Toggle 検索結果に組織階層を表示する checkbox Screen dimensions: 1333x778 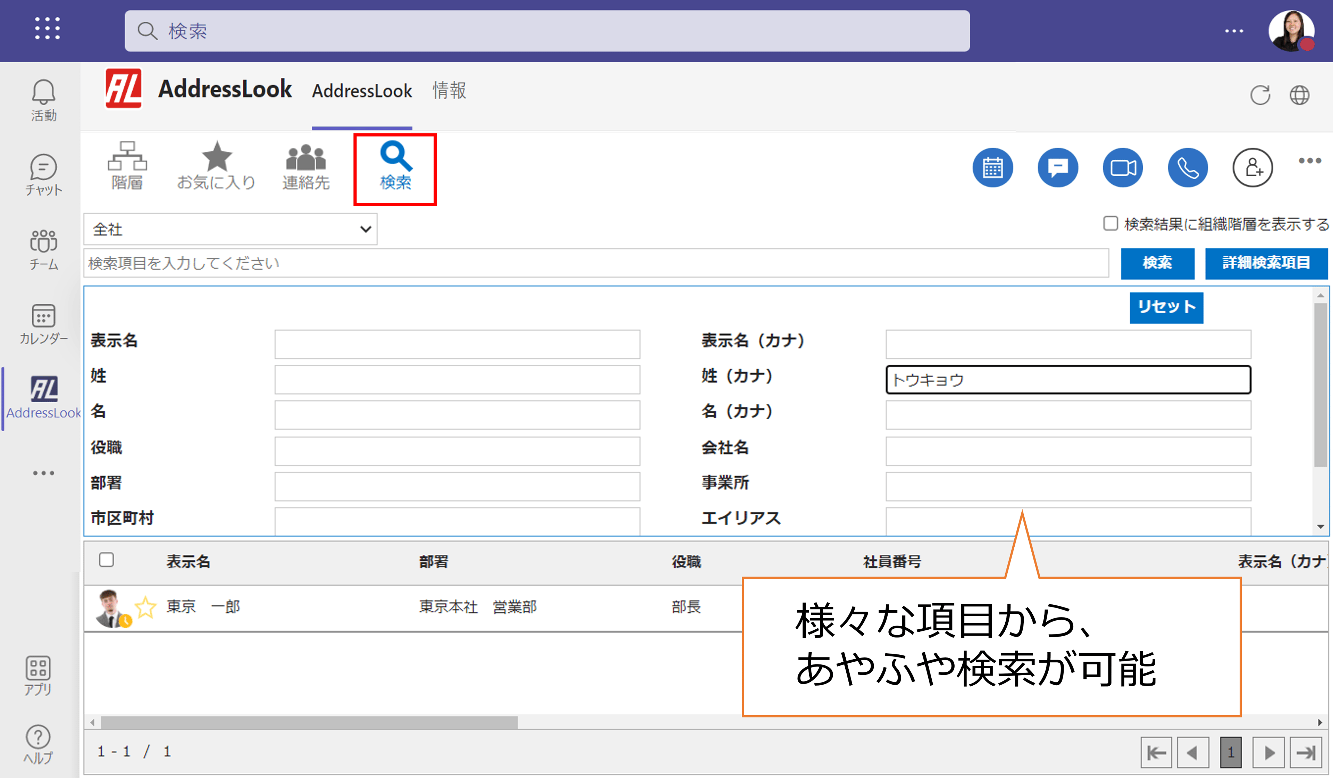tap(1108, 227)
